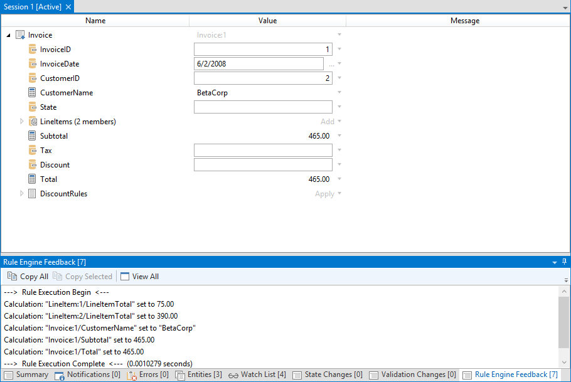
Task: Collapse the Invoice tree node
Action: [x=8, y=36]
